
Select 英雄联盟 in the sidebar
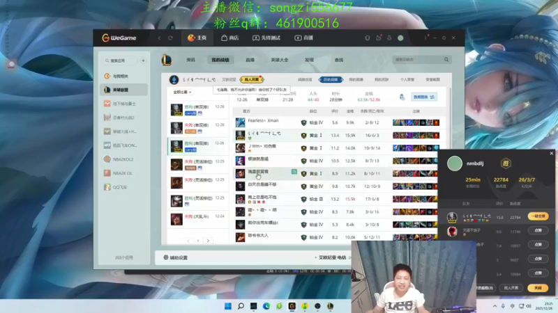[x=124, y=90]
